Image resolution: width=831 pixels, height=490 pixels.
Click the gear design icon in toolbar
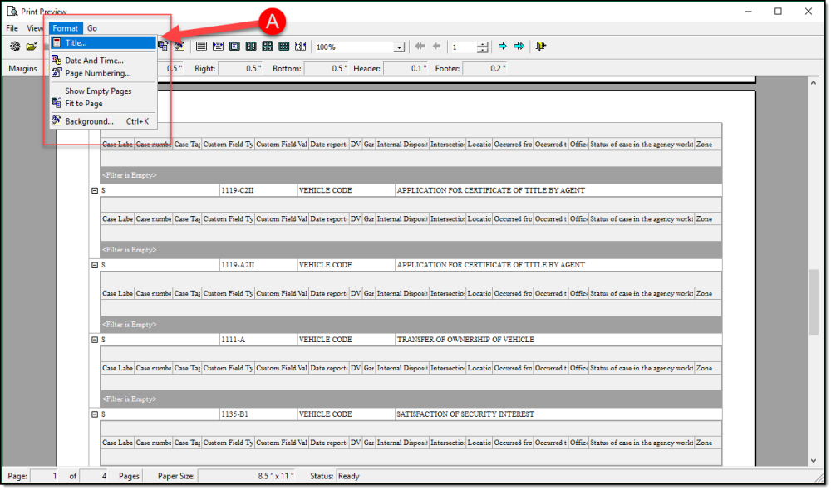[x=15, y=47]
